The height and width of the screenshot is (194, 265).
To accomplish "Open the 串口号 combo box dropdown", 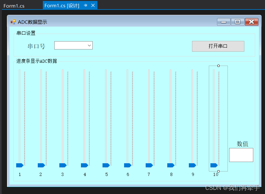I will 89,45.
